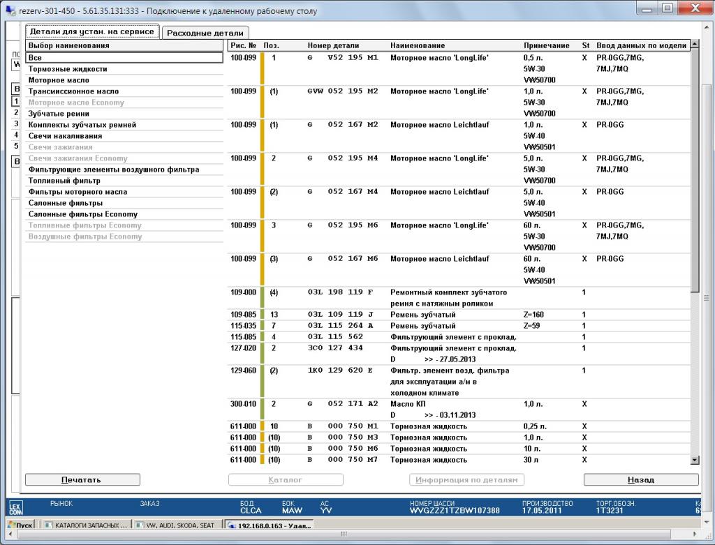Click the 'Примечание' column header
Image resolution: width=715 pixels, height=545 pixels.
[x=546, y=45]
